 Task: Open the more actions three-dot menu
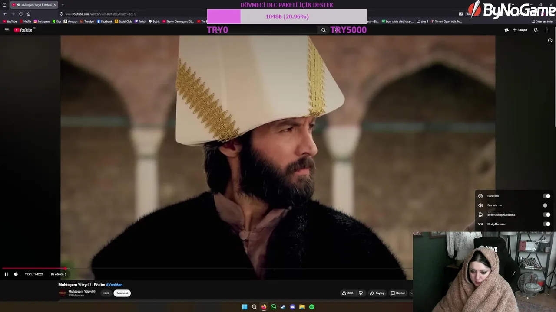[412, 293]
